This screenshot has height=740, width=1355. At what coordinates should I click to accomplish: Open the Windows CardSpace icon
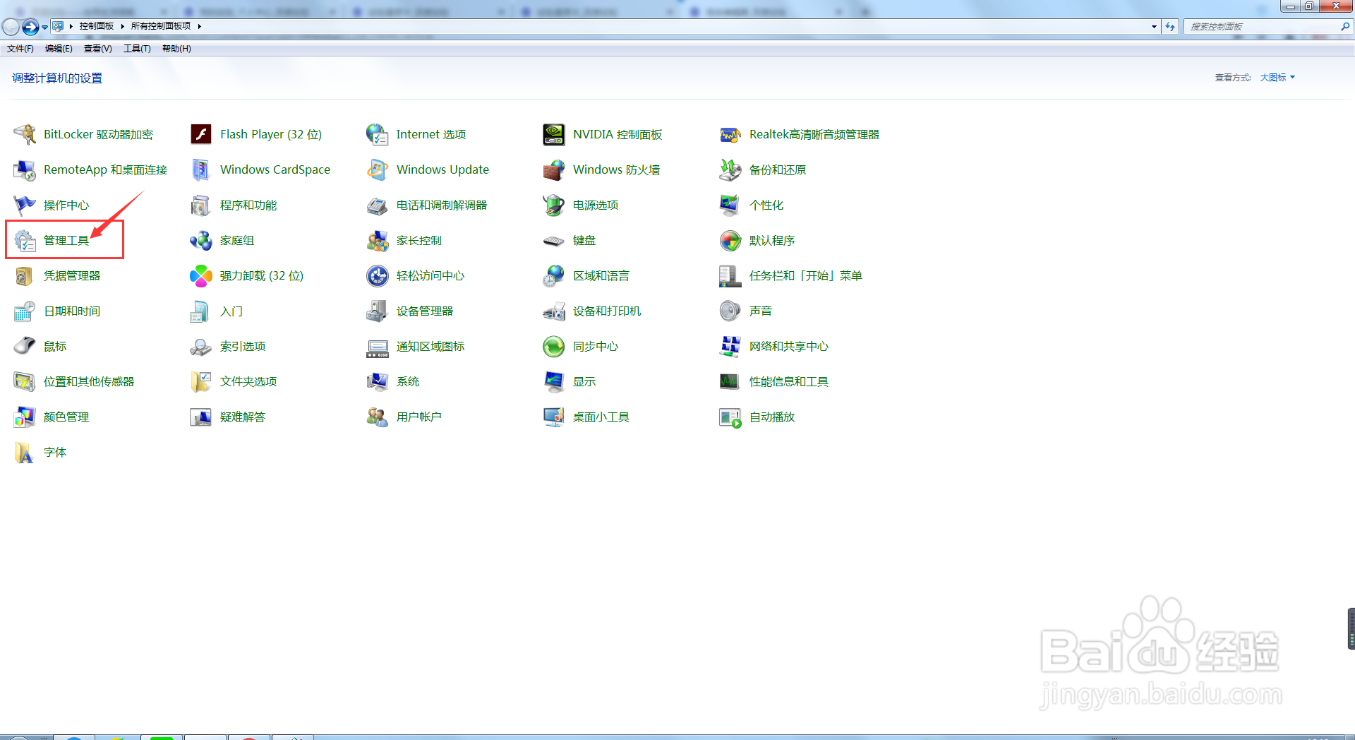click(x=201, y=169)
